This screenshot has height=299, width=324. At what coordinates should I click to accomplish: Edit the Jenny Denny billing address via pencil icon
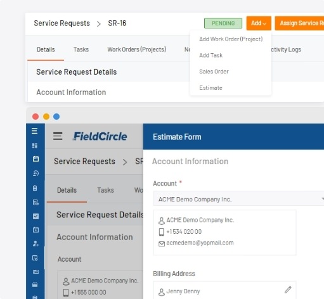pos(288,289)
